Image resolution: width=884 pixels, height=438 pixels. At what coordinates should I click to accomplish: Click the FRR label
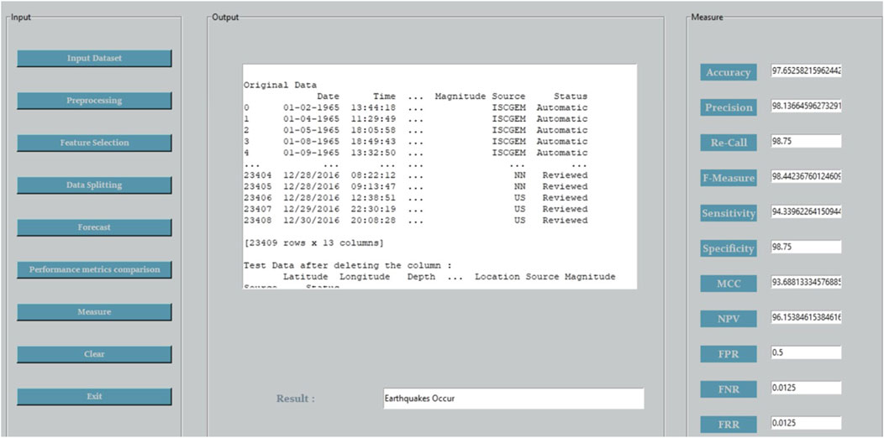point(729,425)
